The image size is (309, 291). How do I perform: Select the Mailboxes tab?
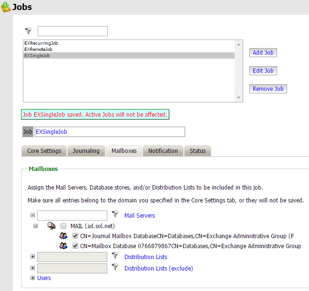[124, 151]
